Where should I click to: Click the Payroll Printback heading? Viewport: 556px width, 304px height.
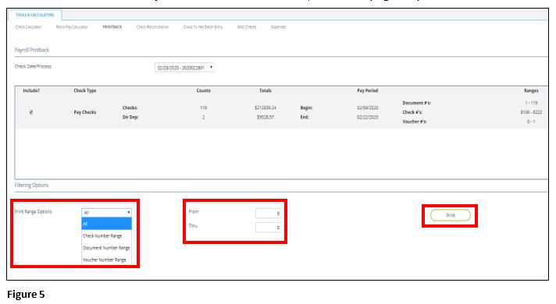[x=32, y=50]
